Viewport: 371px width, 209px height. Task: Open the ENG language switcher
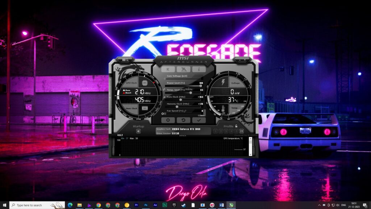point(343,205)
